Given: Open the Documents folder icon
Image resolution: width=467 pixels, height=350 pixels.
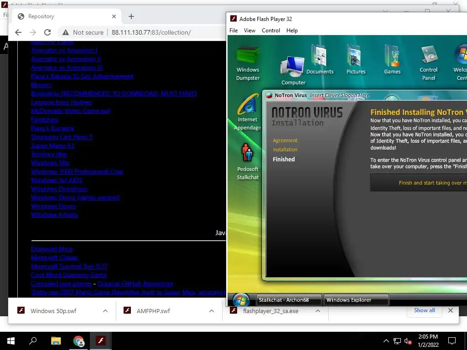Looking at the screenshot, I should [320, 59].
